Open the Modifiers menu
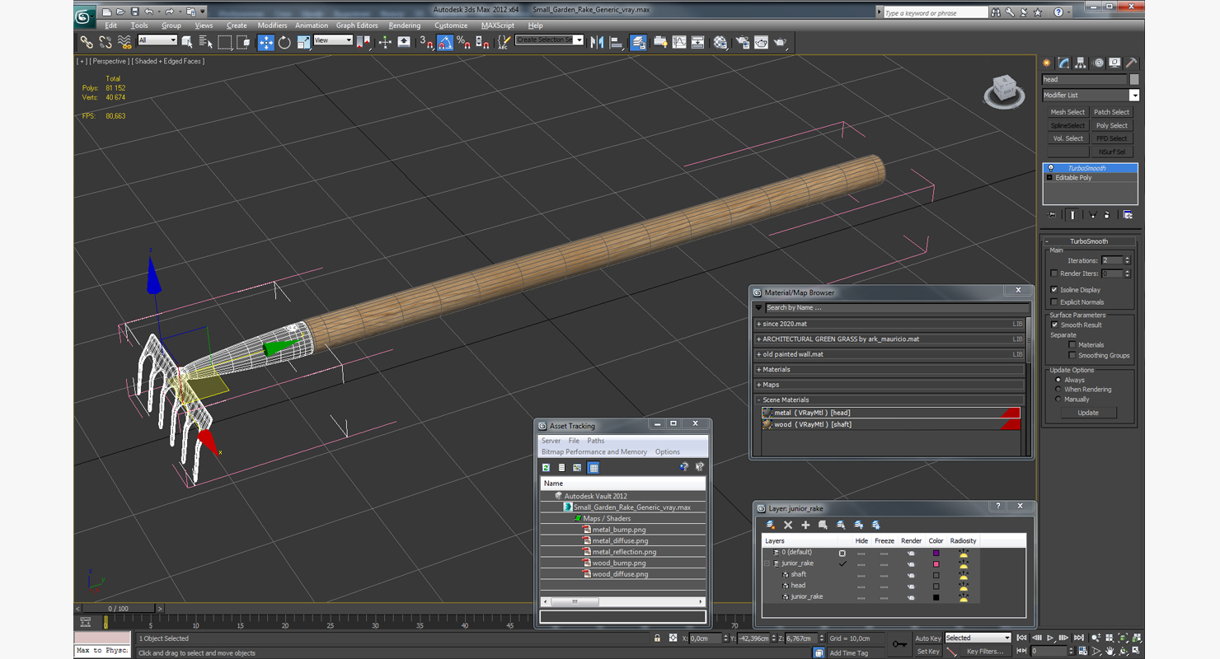Viewport: 1220px width, 659px height. tap(272, 26)
